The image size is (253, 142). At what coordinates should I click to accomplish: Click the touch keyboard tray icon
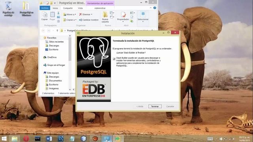coord(210,139)
